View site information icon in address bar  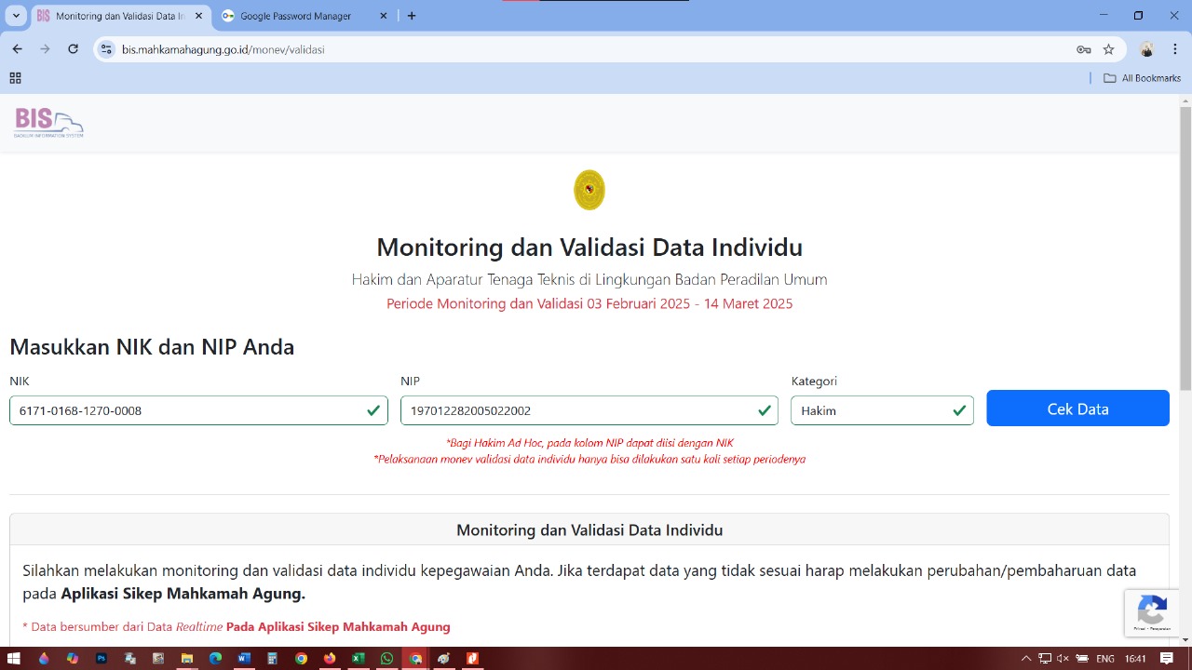[106, 49]
